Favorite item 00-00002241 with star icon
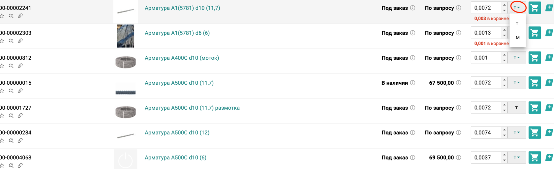Screen dimensions: 554x169 (2, 16)
